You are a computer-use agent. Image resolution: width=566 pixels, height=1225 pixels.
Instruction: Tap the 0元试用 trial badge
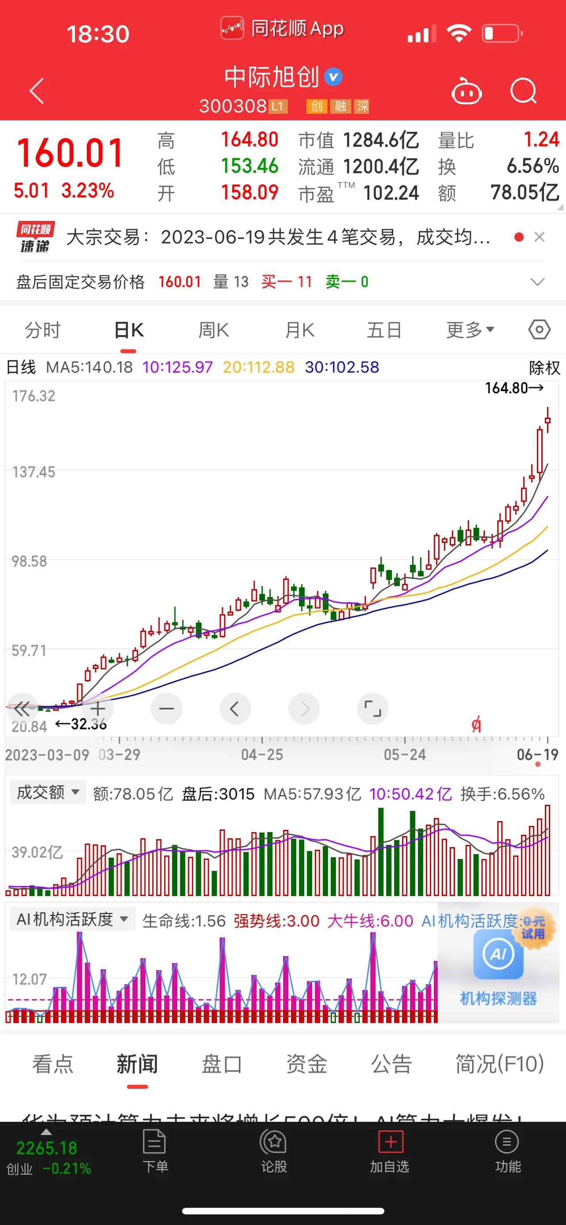tap(533, 929)
